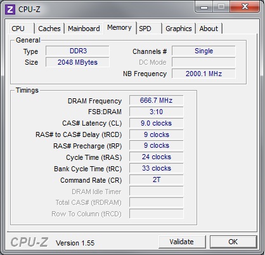Select the NB Frequency value 2000.1 MHz
265x255 pixels.
pyautogui.click(x=204, y=74)
